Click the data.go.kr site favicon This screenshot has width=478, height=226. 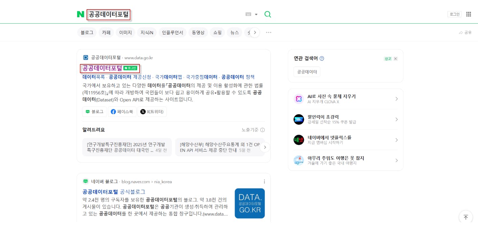tap(86, 58)
